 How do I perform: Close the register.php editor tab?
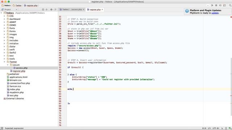(102, 9)
